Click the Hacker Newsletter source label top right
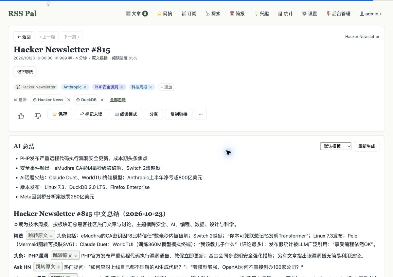 click(362, 37)
